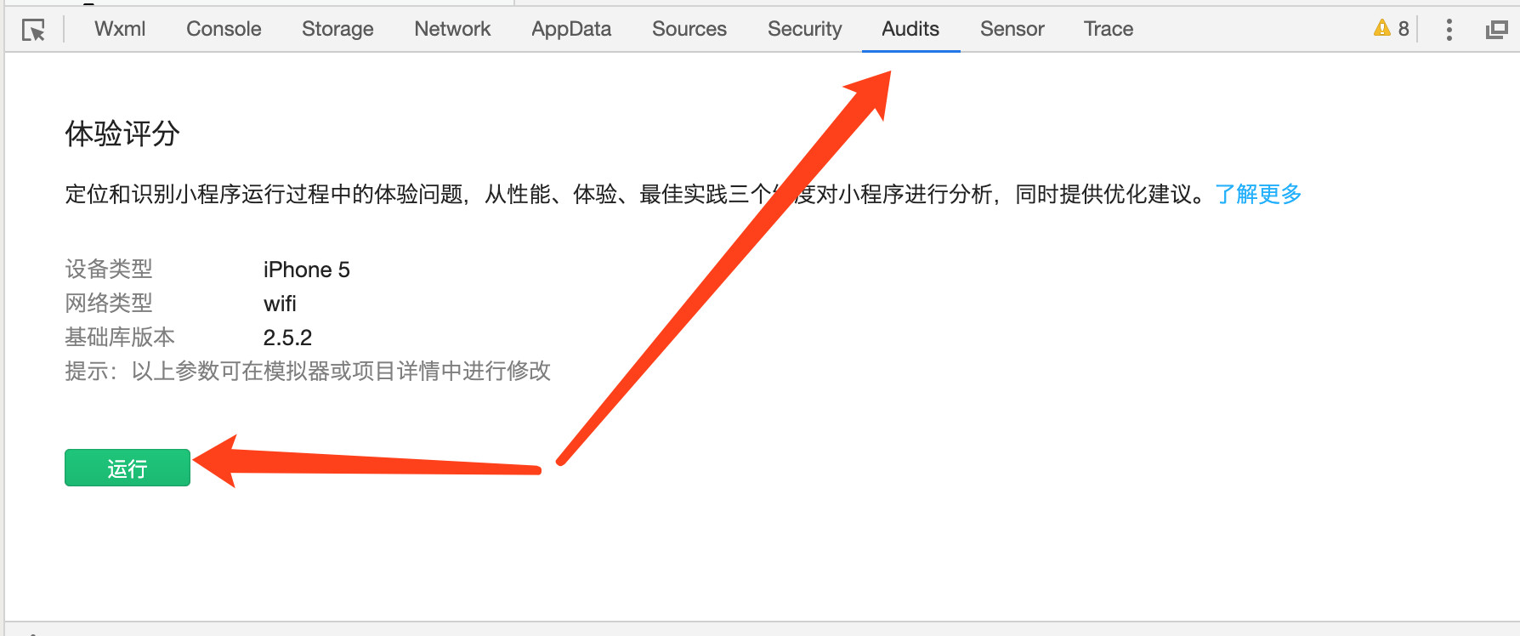
Task: Click the 体验评分 heading
Action: pos(122,133)
